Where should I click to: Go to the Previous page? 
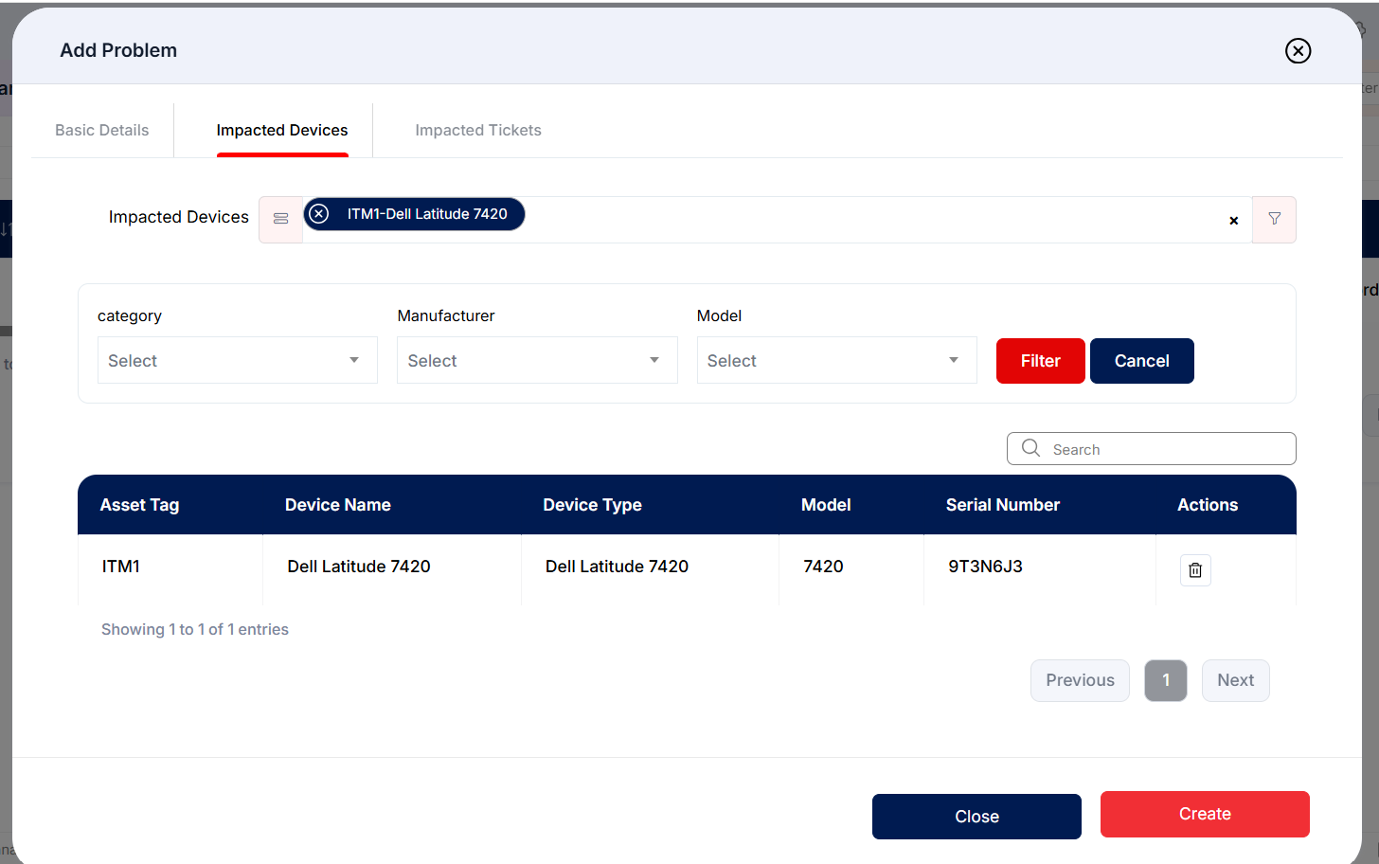1080,680
